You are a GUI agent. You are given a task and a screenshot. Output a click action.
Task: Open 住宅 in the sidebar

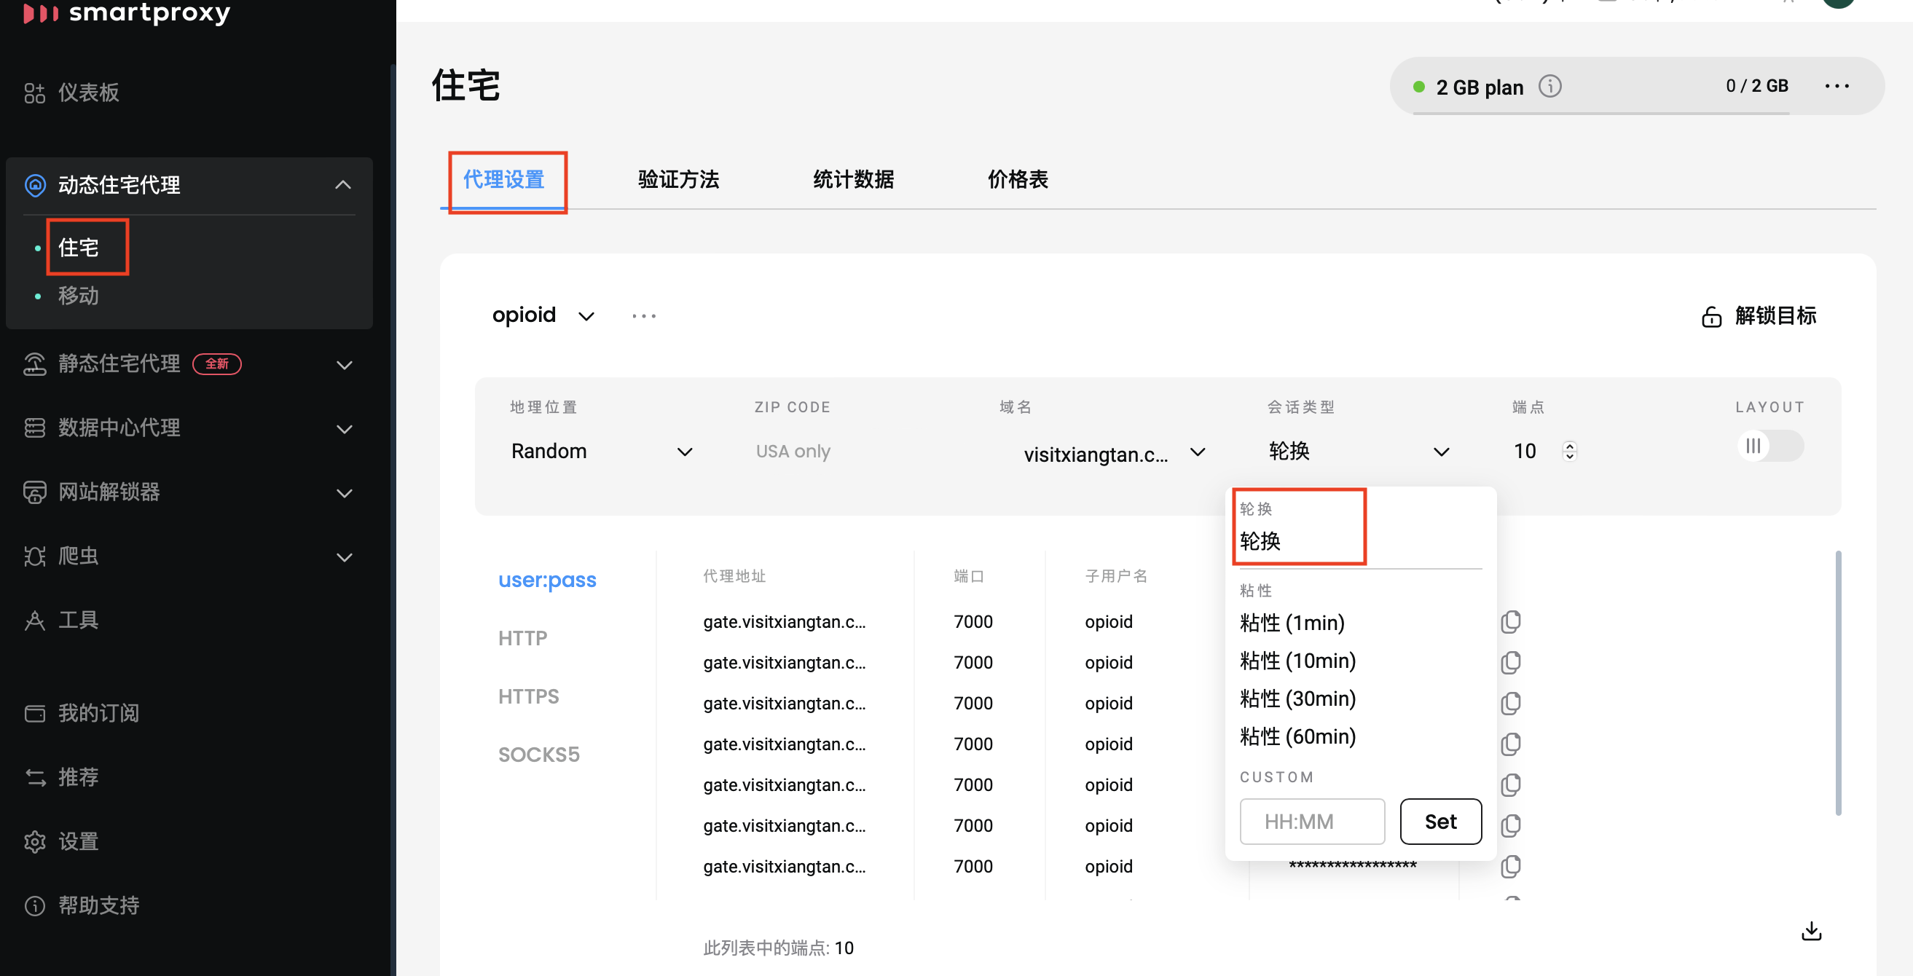pos(79,248)
